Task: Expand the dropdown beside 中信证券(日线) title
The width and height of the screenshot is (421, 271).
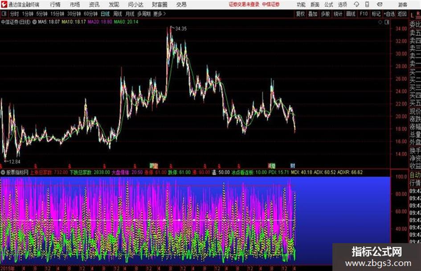Action: tap(35, 22)
